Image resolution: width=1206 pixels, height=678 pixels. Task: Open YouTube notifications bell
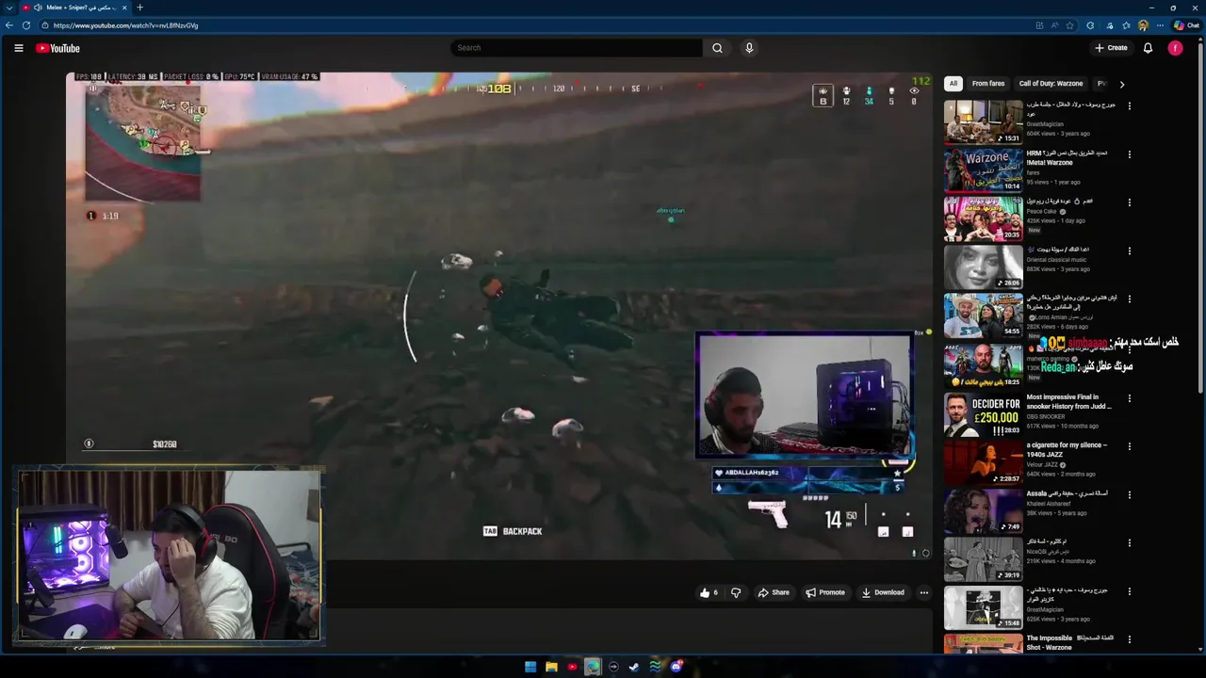click(x=1148, y=48)
